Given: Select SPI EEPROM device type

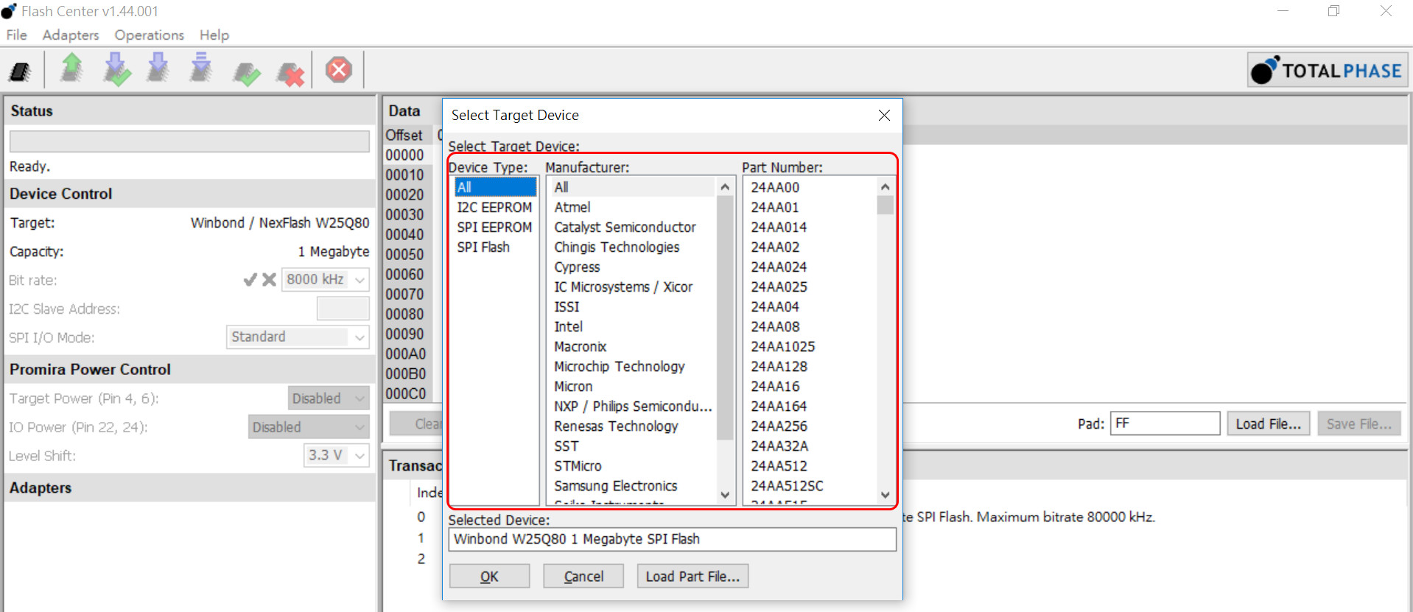Looking at the screenshot, I should (x=494, y=227).
